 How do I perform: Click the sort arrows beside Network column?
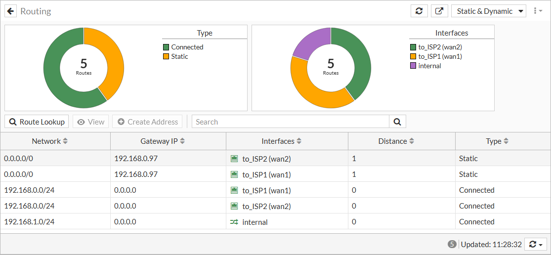pyautogui.click(x=65, y=141)
